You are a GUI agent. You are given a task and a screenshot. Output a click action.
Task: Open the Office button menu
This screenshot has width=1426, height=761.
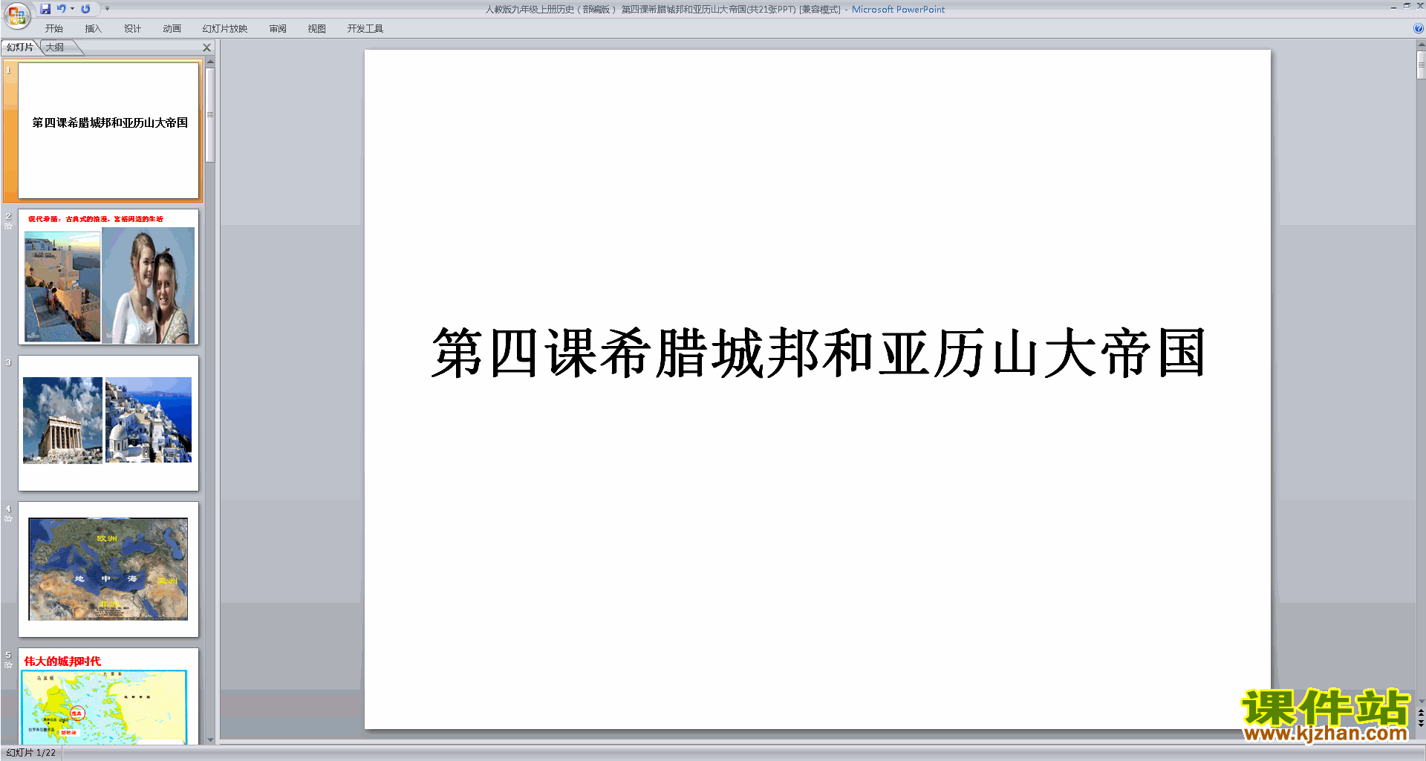point(16,16)
